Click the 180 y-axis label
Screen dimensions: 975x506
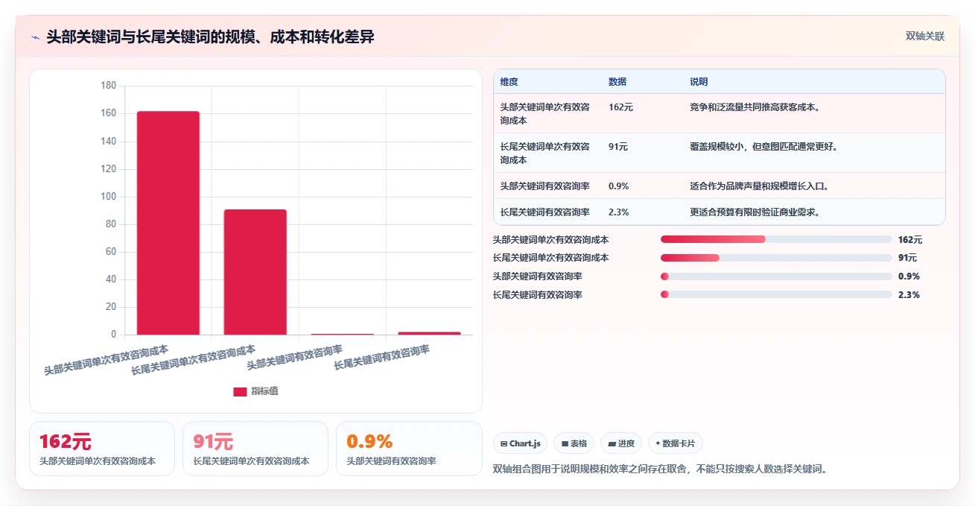click(108, 86)
